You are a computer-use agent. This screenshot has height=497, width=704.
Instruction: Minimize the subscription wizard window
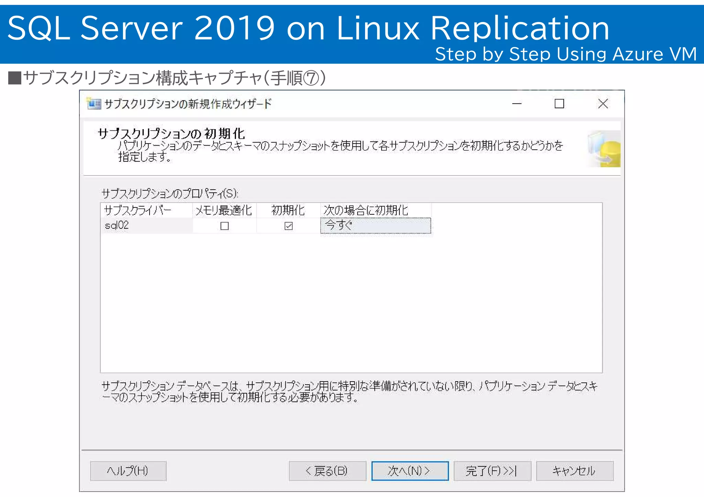coord(517,103)
